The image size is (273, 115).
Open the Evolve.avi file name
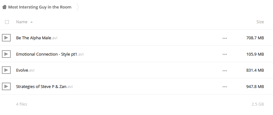pyautogui.click(x=25, y=70)
